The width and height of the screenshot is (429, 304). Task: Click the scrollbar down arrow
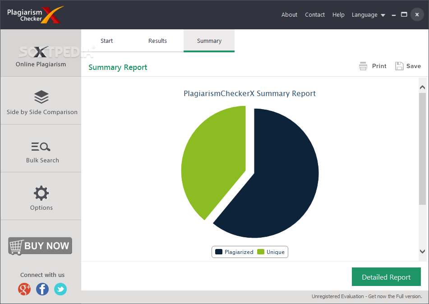pyautogui.click(x=422, y=251)
